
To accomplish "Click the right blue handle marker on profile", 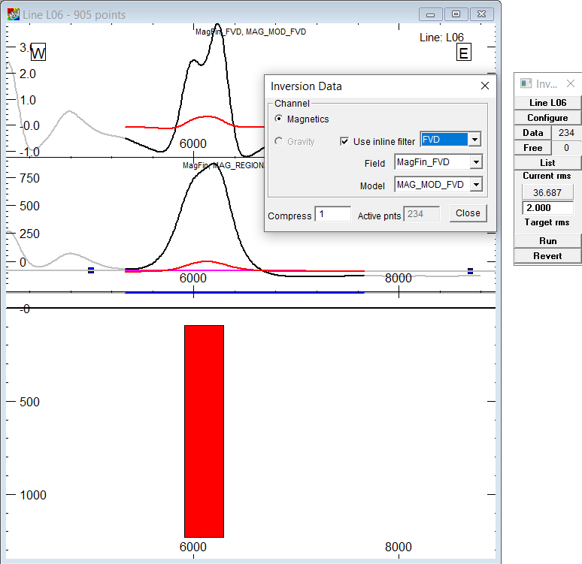I will (x=470, y=271).
